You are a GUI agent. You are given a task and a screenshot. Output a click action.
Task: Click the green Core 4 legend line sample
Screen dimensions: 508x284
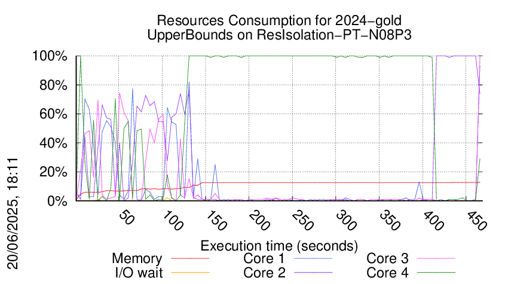click(x=436, y=273)
